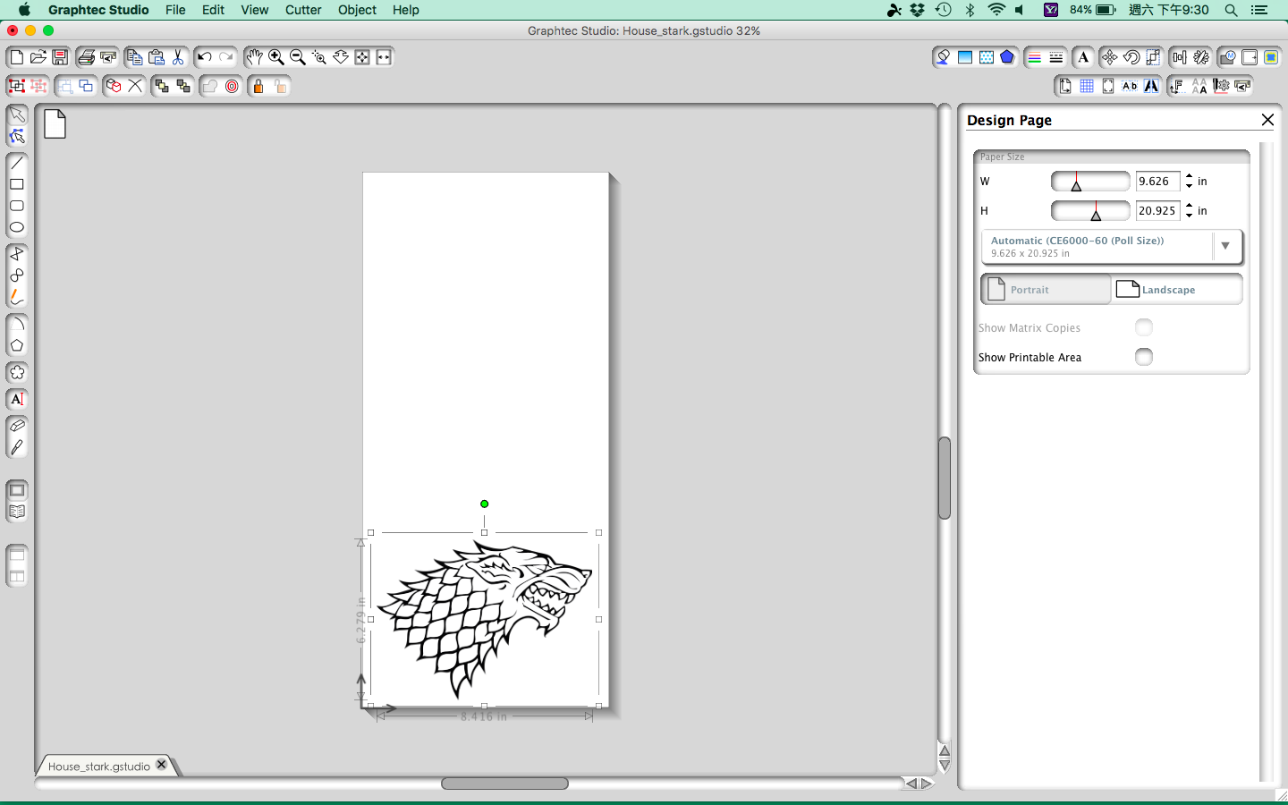The width and height of the screenshot is (1288, 805).
Task: Pick the Rectangle drawing tool
Action: pyautogui.click(x=17, y=184)
